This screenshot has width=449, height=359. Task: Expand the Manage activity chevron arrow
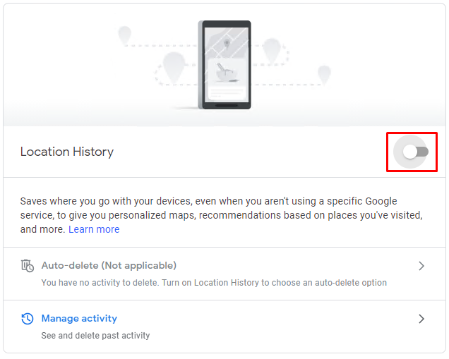421,319
